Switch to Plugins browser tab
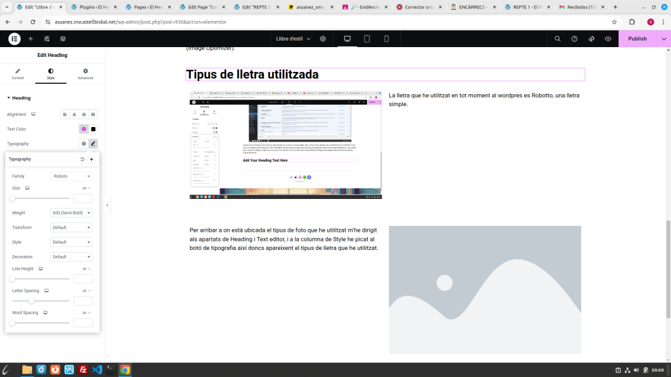The height and width of the screenshot is (377, 671). coord(93,7)
